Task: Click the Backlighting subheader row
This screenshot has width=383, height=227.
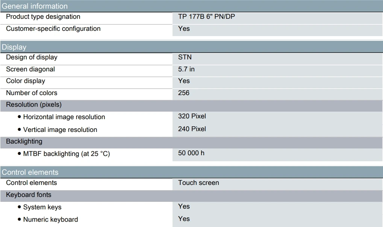Action: pyautogui.click(x=24, y=141)
